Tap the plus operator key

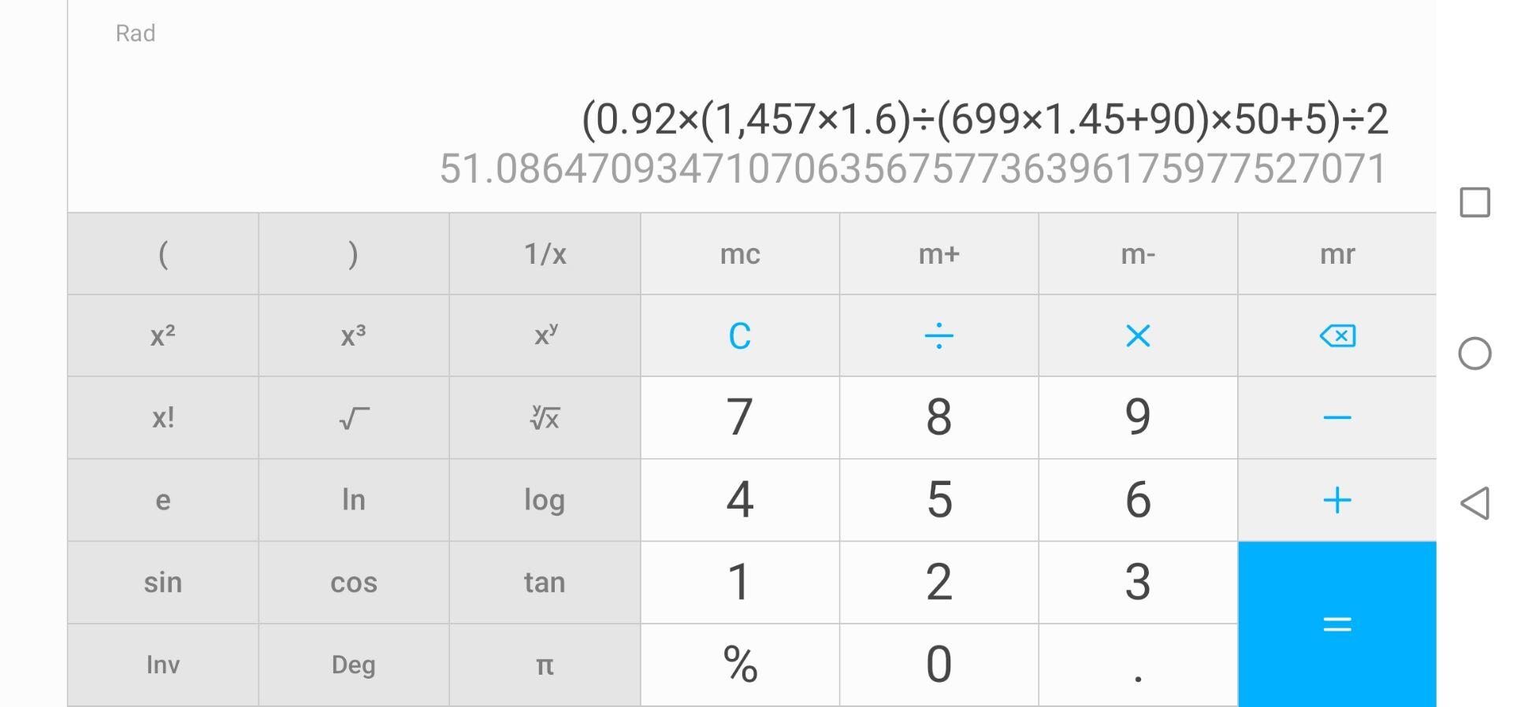pos(1337,500)
